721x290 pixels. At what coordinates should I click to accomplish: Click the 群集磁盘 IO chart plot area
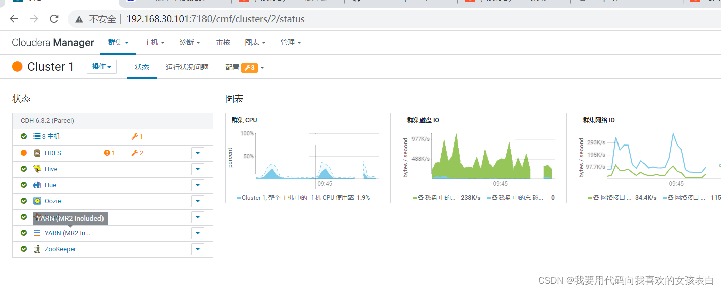[x=492, y=156]
